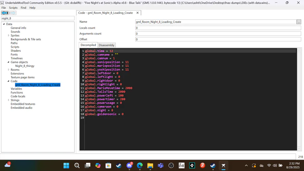304x171 pixels.
Task: Click the search box containing night_8
Action: [38, 18]
